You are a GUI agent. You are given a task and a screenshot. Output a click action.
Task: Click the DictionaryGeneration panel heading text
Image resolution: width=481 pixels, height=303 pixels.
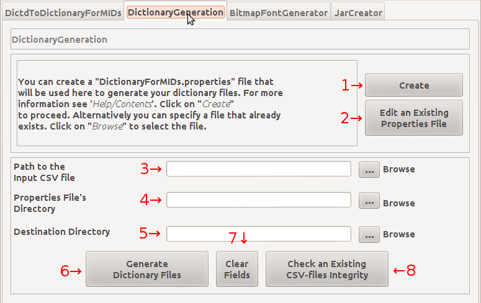coord(60,40)
